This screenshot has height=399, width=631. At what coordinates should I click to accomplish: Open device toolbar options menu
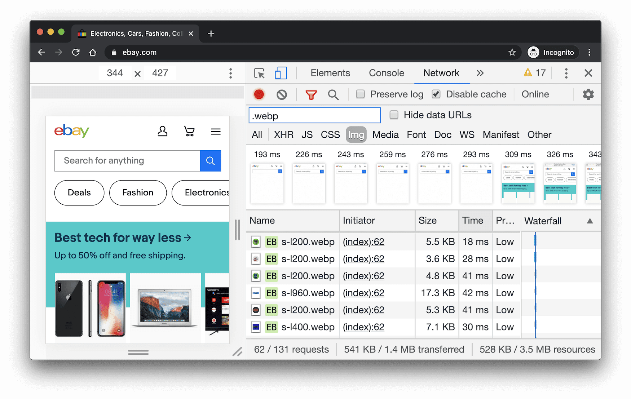click(230, 73)
